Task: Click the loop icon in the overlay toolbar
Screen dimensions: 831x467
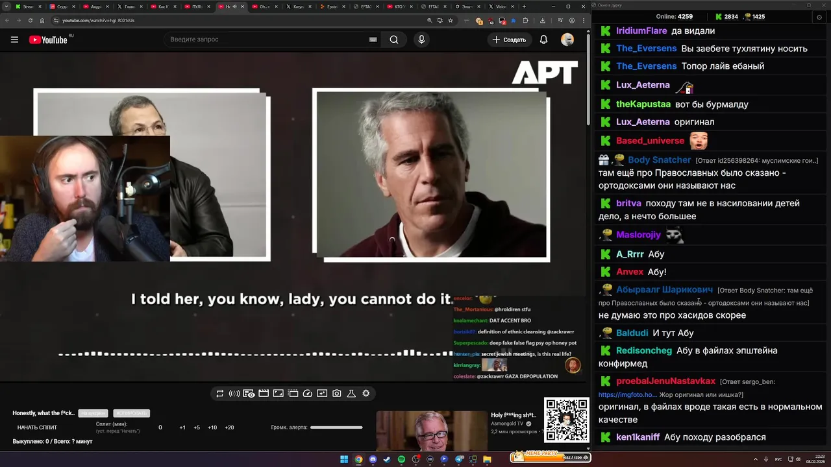Action: tap(220, 393)
